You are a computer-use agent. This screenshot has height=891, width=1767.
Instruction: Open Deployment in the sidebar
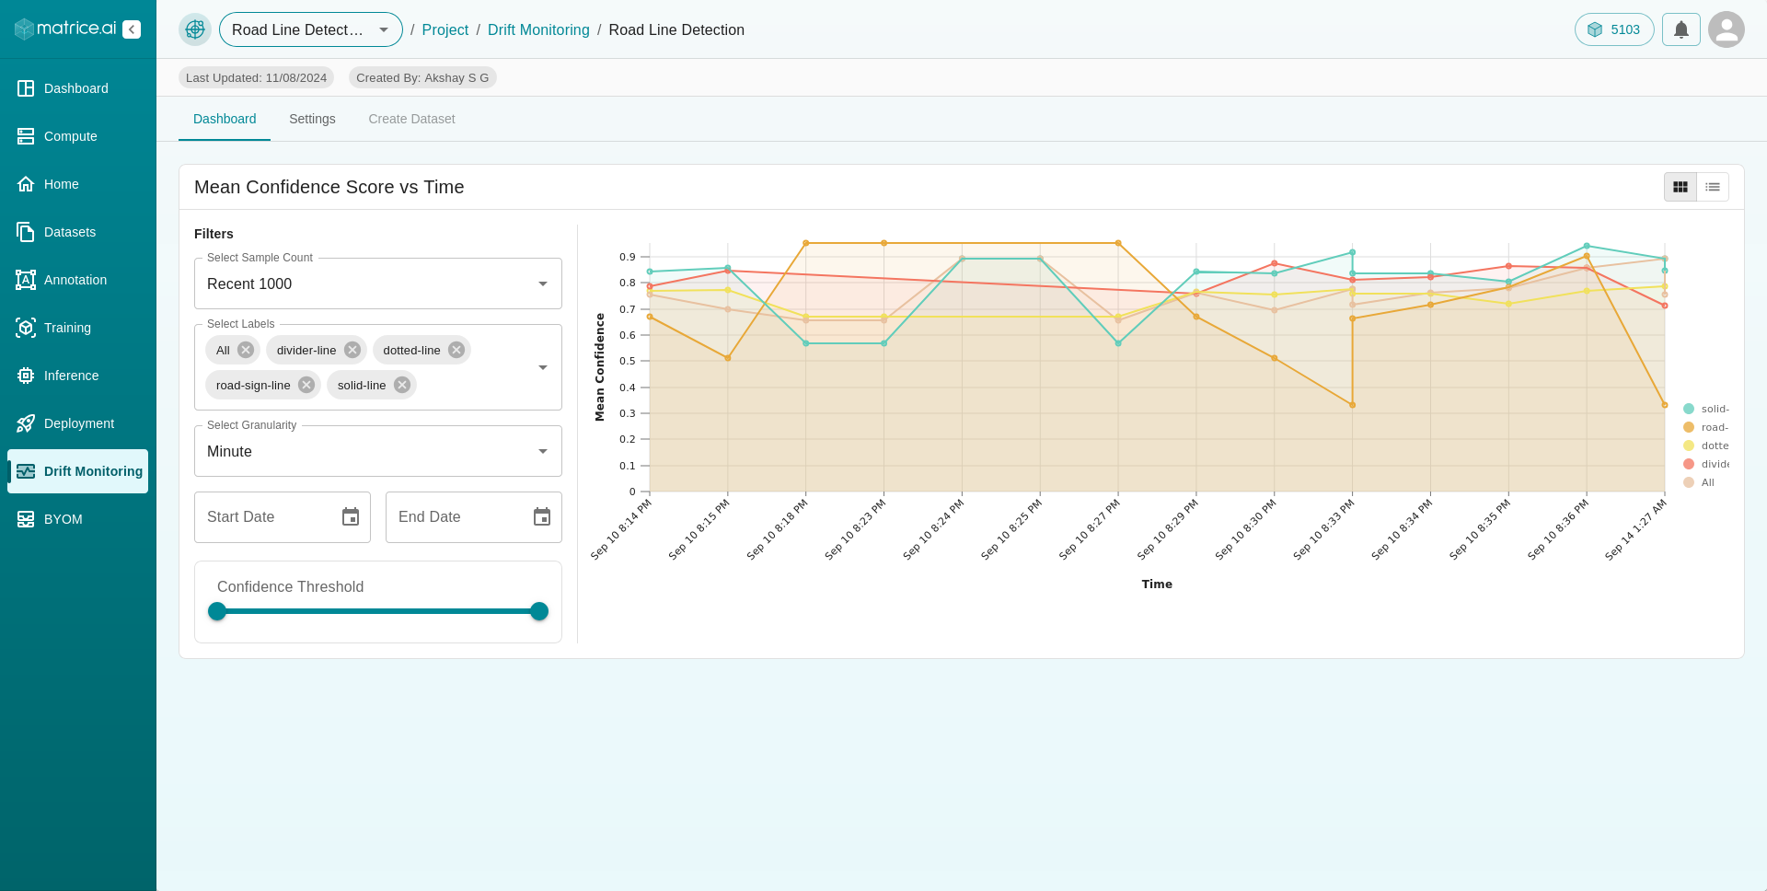[77, 423]
